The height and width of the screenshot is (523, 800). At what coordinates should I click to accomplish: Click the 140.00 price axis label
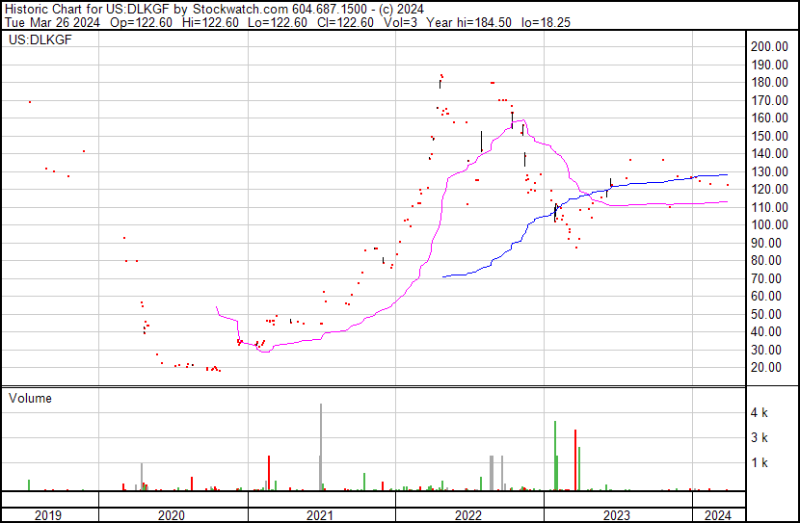pyautogui.click(x=769, y=153)
